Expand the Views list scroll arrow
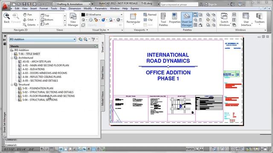273x153 pixels. pos(65,25)
